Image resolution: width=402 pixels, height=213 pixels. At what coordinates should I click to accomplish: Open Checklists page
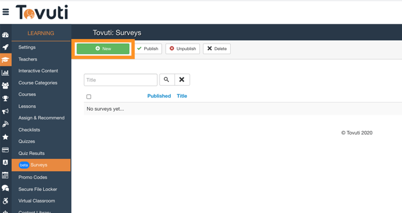pyautogui.click(x=29, y=130)
